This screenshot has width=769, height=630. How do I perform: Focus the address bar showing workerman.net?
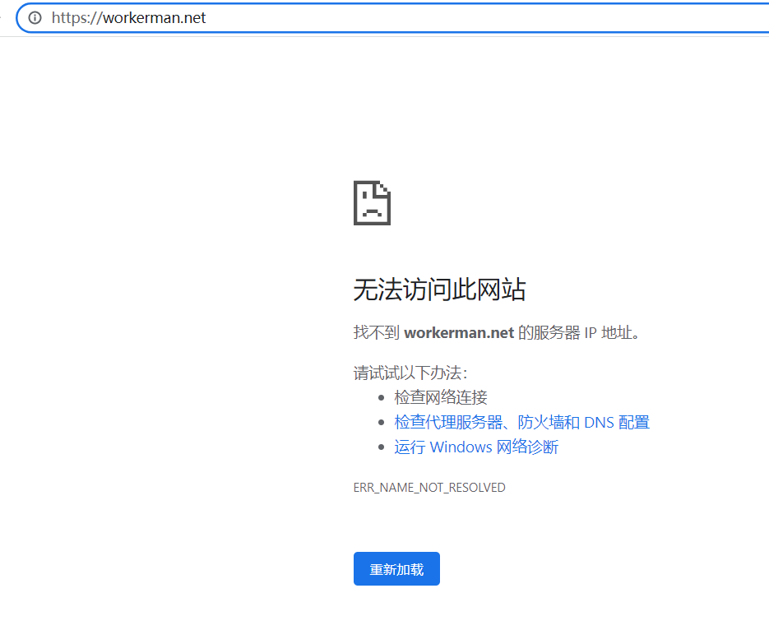tap(392, 17)
